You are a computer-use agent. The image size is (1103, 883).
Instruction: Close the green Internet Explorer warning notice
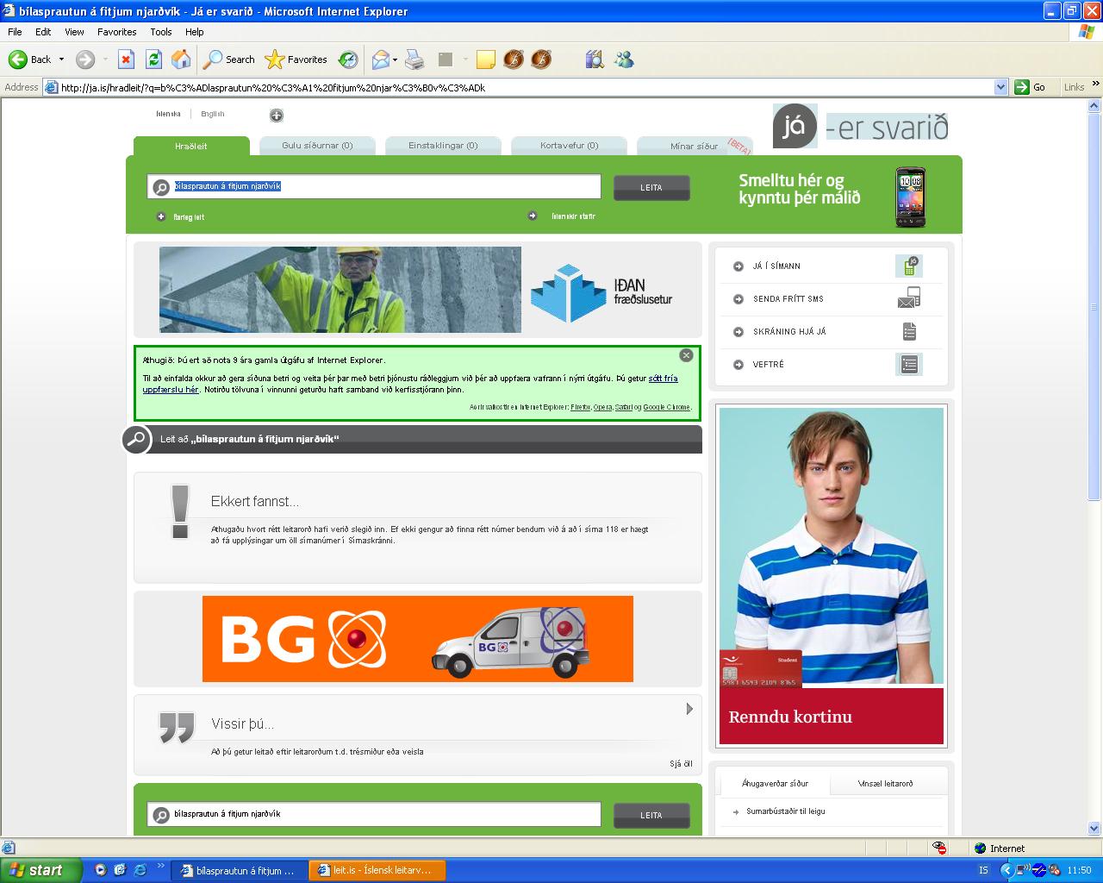[x=686, y=355]
